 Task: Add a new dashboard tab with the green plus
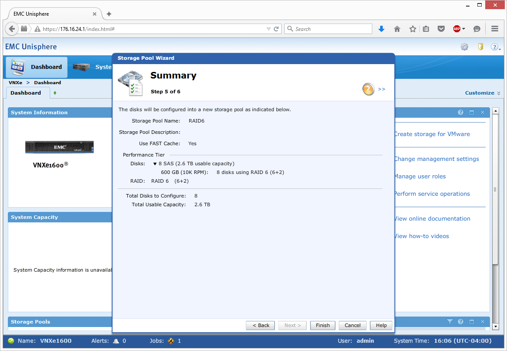pyautogui.click(x=55, y=93)
